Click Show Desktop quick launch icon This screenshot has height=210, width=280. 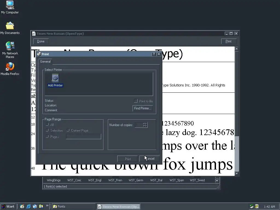[x=22, y=206]
